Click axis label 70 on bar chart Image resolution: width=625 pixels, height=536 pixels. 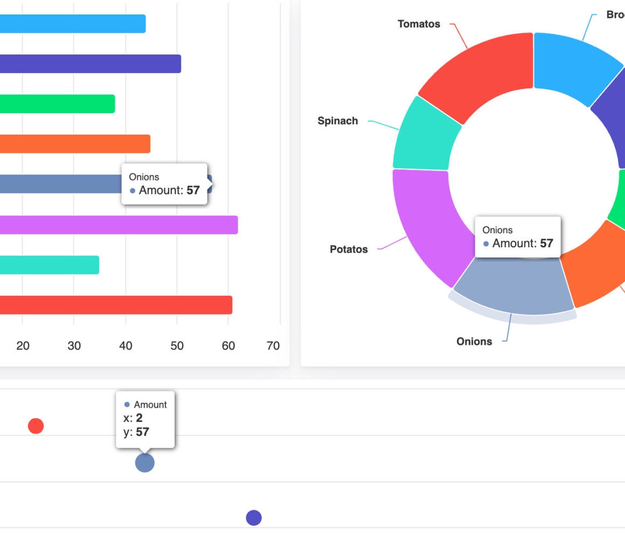tap(273, 345)
